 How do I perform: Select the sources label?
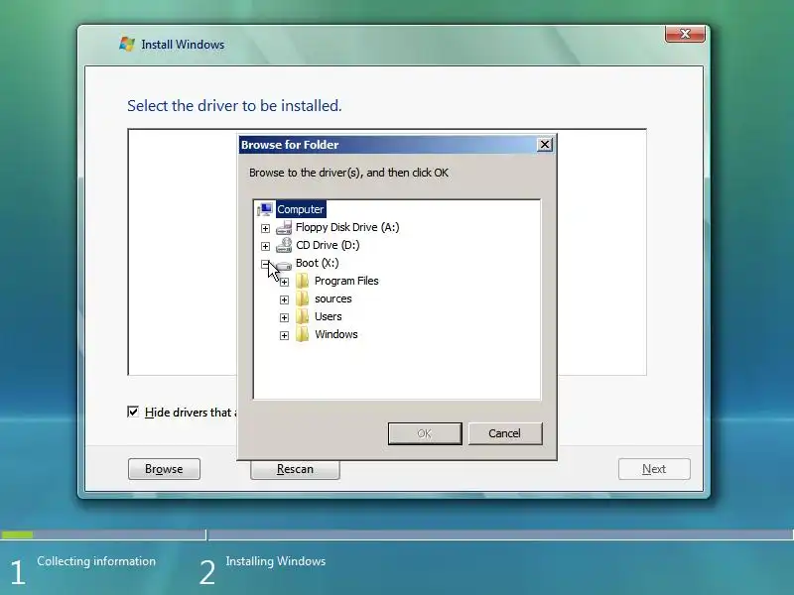tap(333, 299)
